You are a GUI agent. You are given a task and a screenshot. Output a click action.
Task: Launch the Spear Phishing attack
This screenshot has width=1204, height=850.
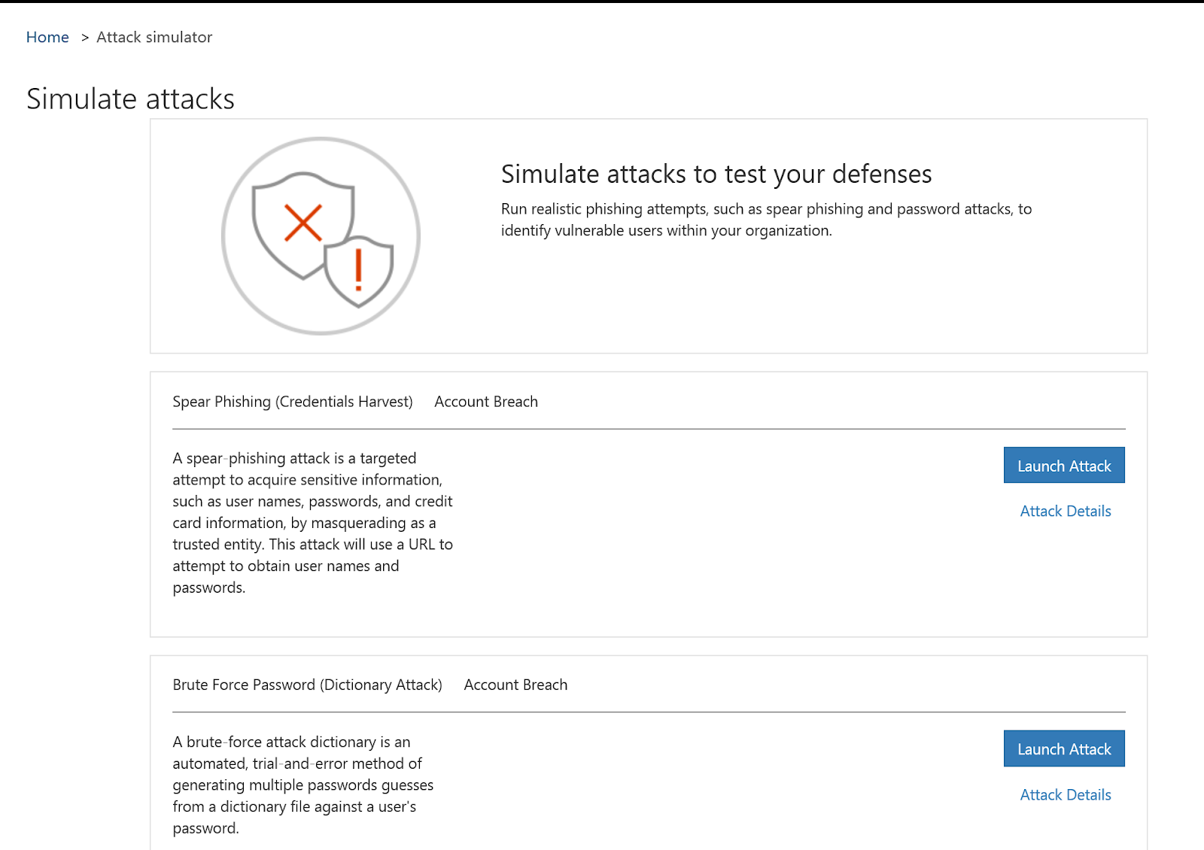click(1063, 465)
